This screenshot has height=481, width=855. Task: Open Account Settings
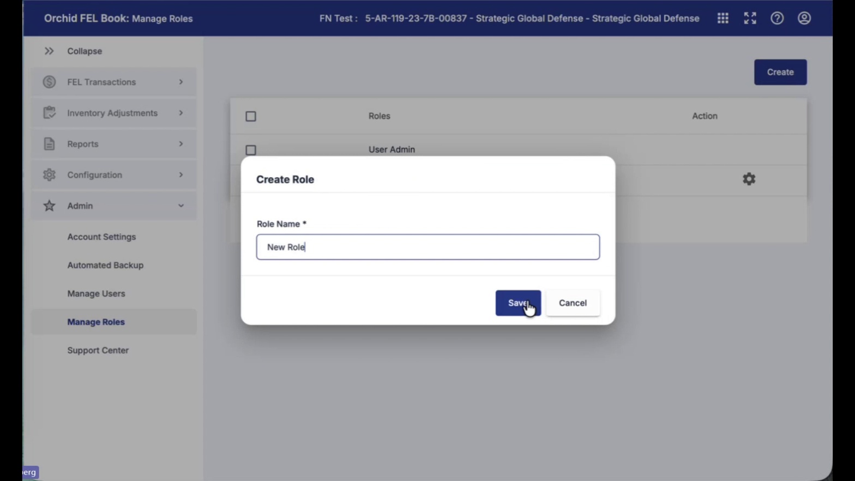[101, 237]
